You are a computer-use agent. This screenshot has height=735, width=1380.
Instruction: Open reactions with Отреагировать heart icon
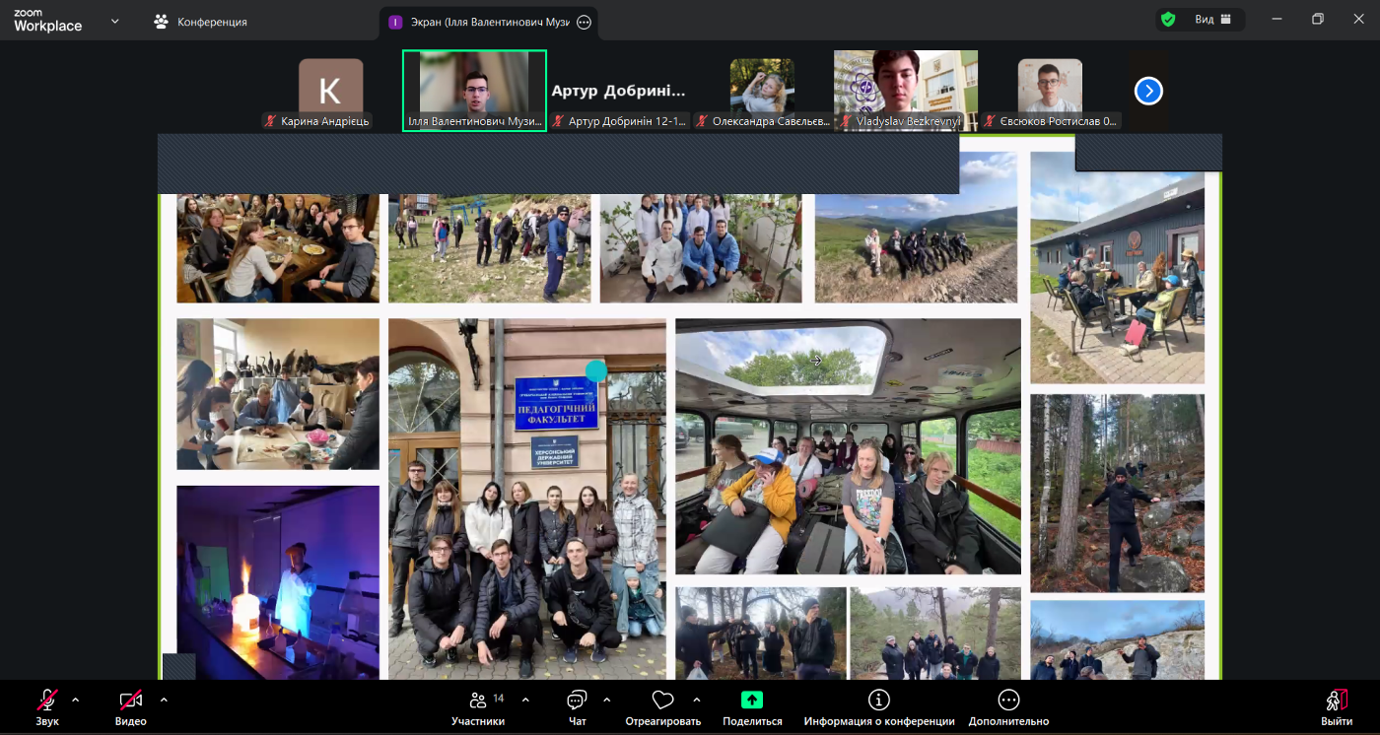click(662, 707)
